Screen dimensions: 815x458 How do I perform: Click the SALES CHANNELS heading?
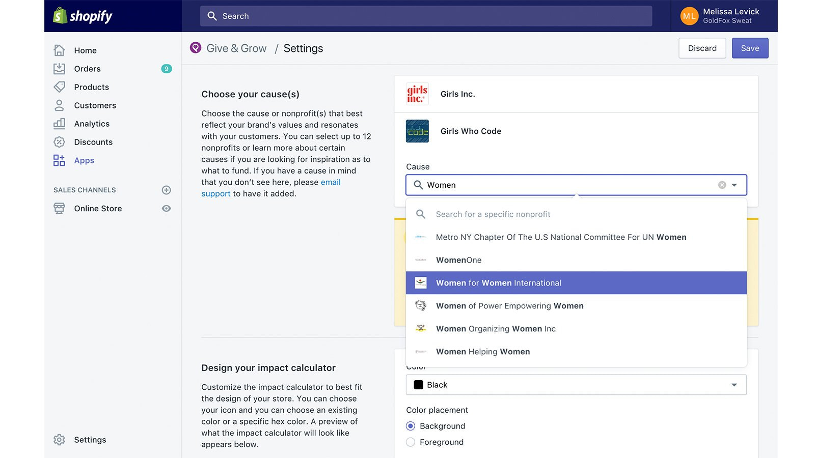coord(85,190)
